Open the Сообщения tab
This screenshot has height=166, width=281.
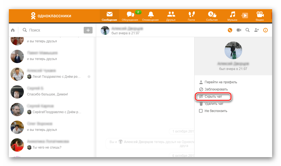109,16
